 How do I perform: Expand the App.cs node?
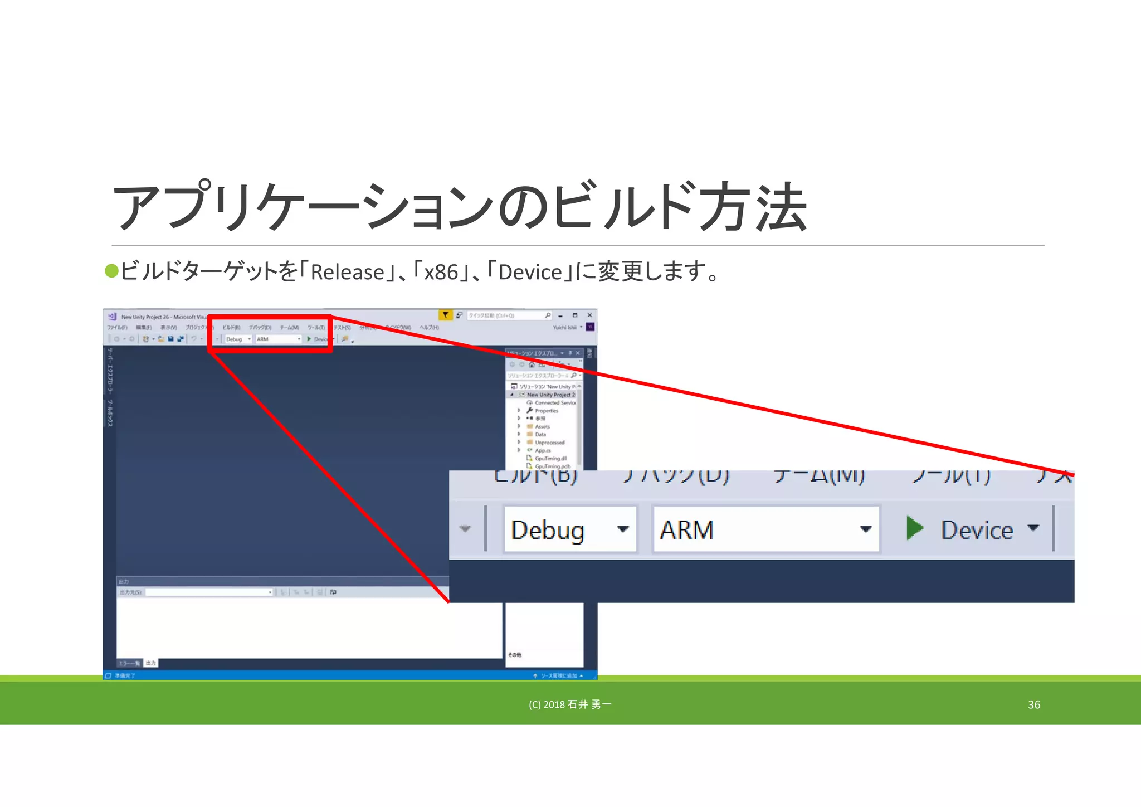(x=519, y=450)
